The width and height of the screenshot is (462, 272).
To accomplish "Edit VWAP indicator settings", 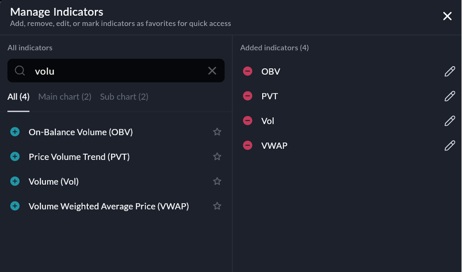I will [449, 145].
